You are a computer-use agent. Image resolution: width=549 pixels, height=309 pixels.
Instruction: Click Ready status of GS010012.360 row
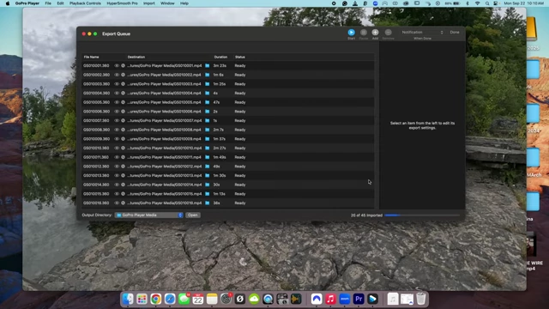pos(240,167)
